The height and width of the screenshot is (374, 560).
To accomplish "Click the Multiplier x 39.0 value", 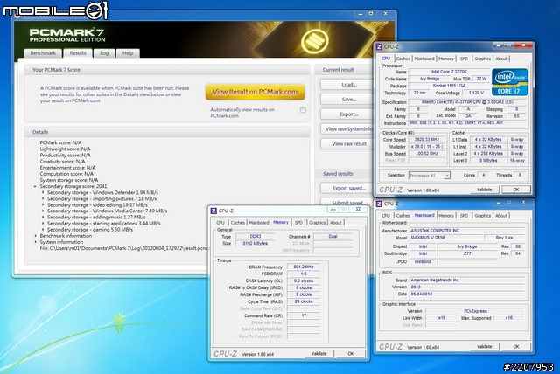I will (426, 147).
